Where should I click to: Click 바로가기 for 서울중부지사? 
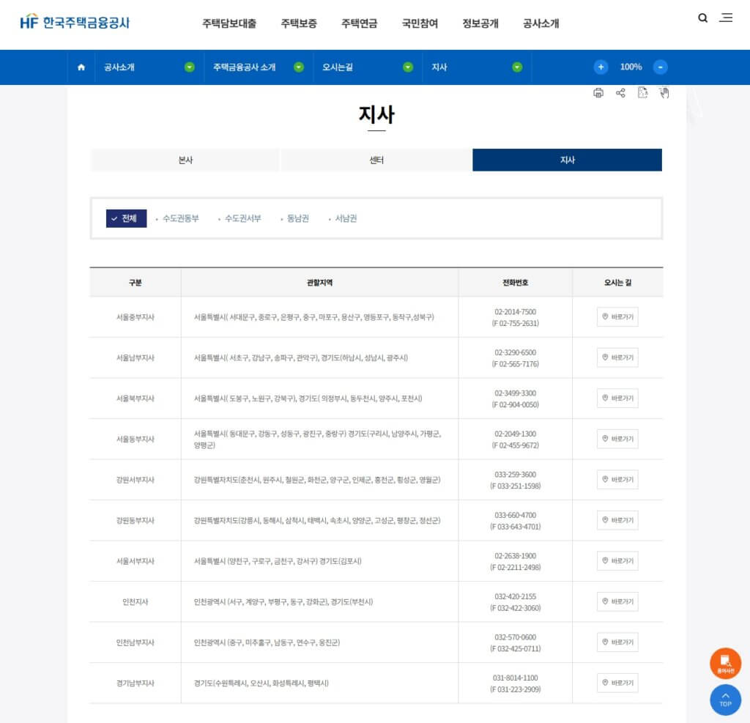(617, 316)
